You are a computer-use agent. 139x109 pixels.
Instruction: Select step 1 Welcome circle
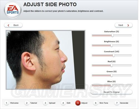6,103
